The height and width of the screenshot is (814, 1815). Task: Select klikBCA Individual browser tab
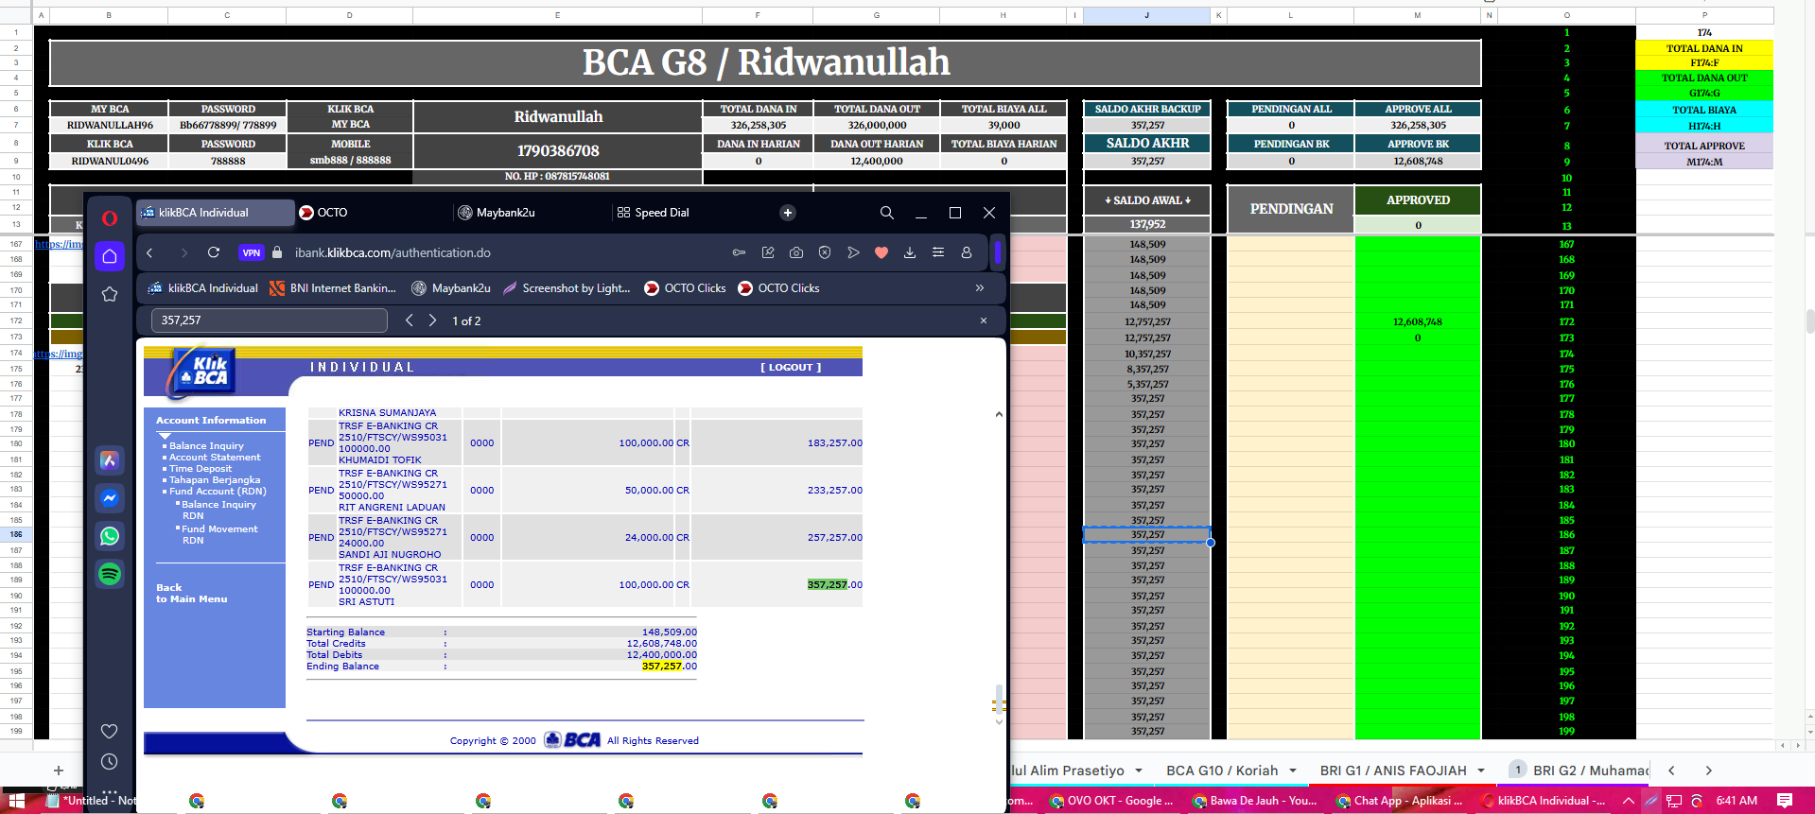coord(215,213)
